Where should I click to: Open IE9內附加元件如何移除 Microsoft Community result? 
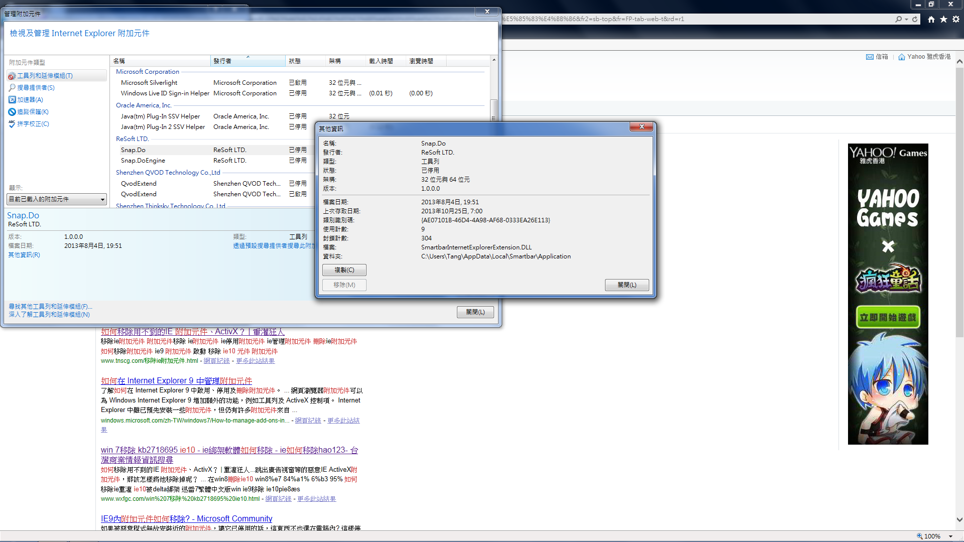click(187, 519)
